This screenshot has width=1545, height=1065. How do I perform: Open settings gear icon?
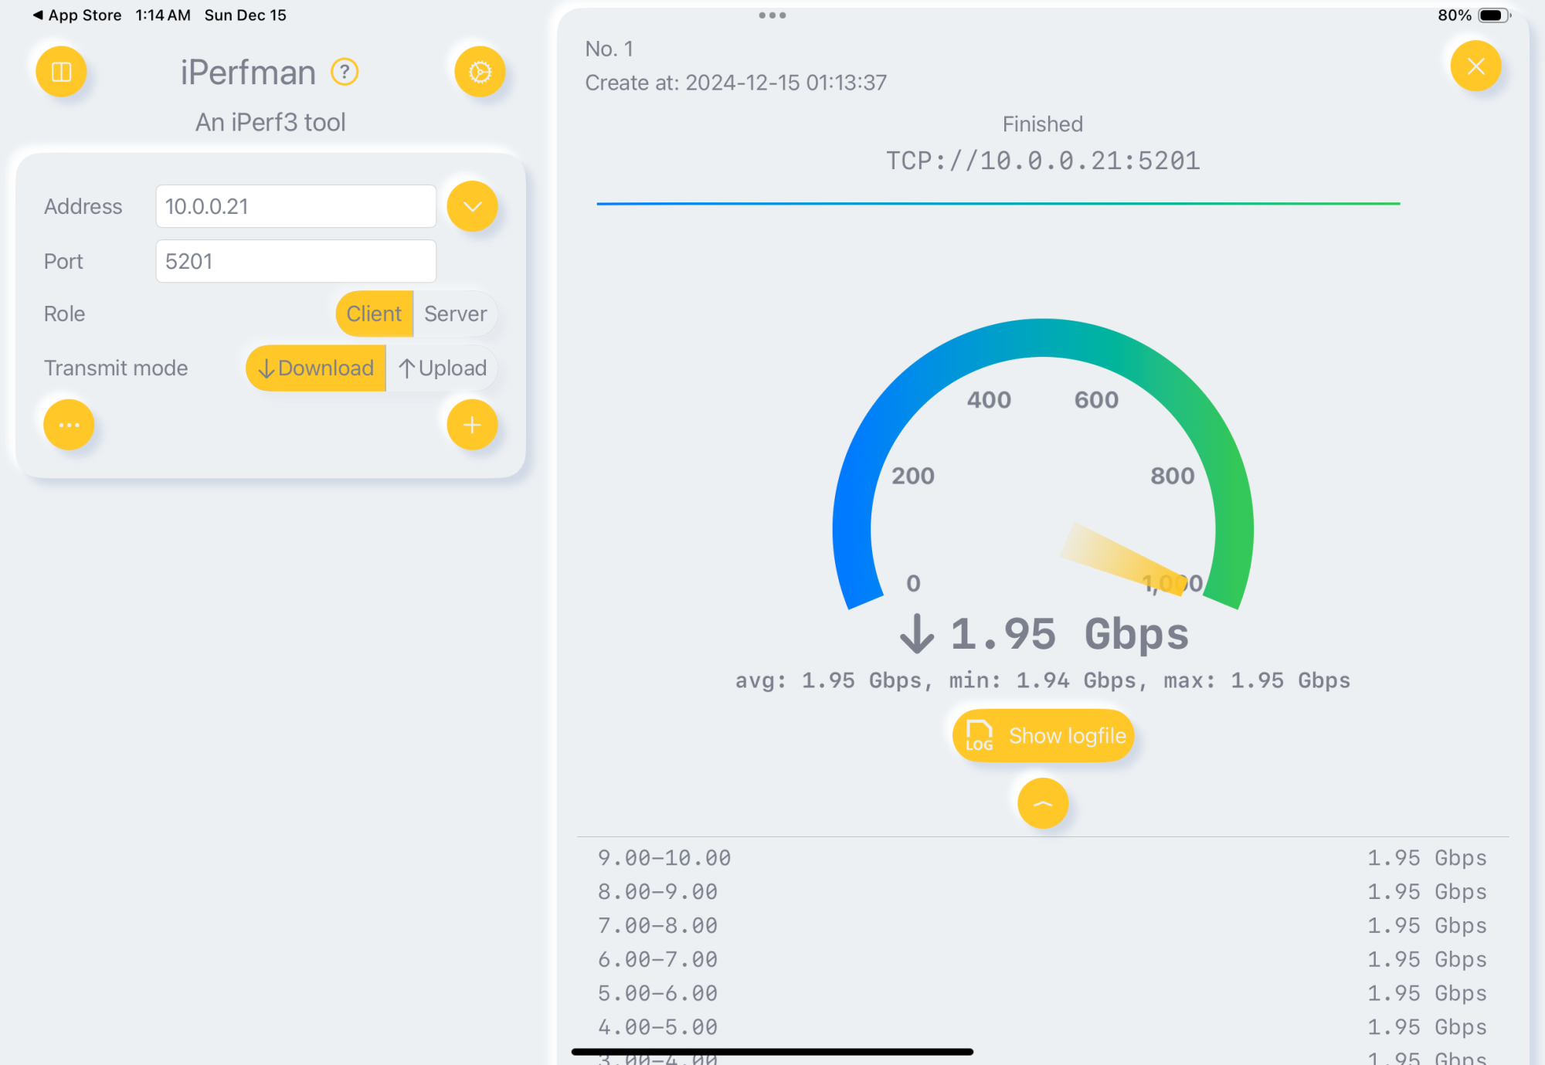480,72
